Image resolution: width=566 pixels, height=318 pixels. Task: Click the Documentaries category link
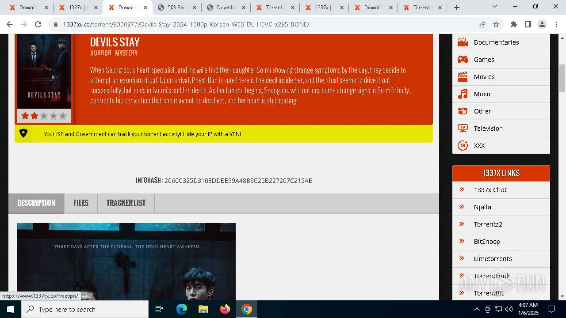coord(496,42)
